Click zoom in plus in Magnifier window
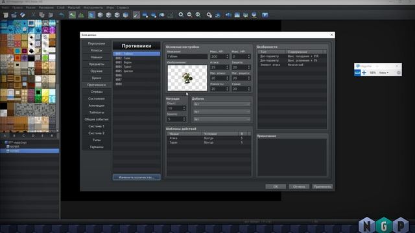 [x=364, y=72]
